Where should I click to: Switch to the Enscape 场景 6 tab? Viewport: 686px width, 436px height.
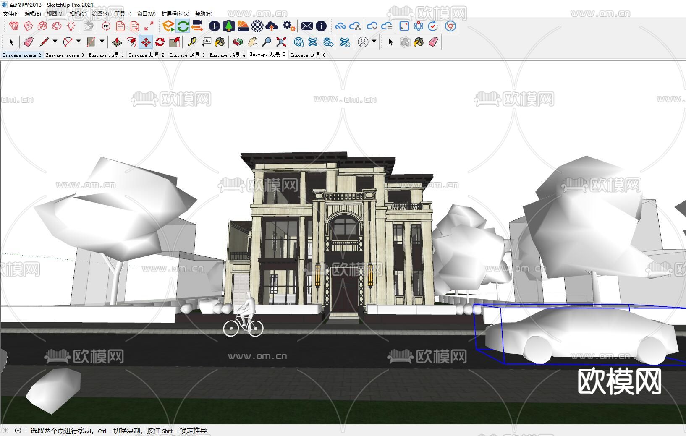tap(308, 55)
